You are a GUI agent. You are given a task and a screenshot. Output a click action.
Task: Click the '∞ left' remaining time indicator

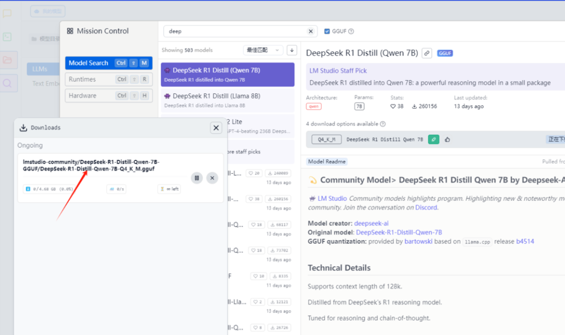pos(169,189)
